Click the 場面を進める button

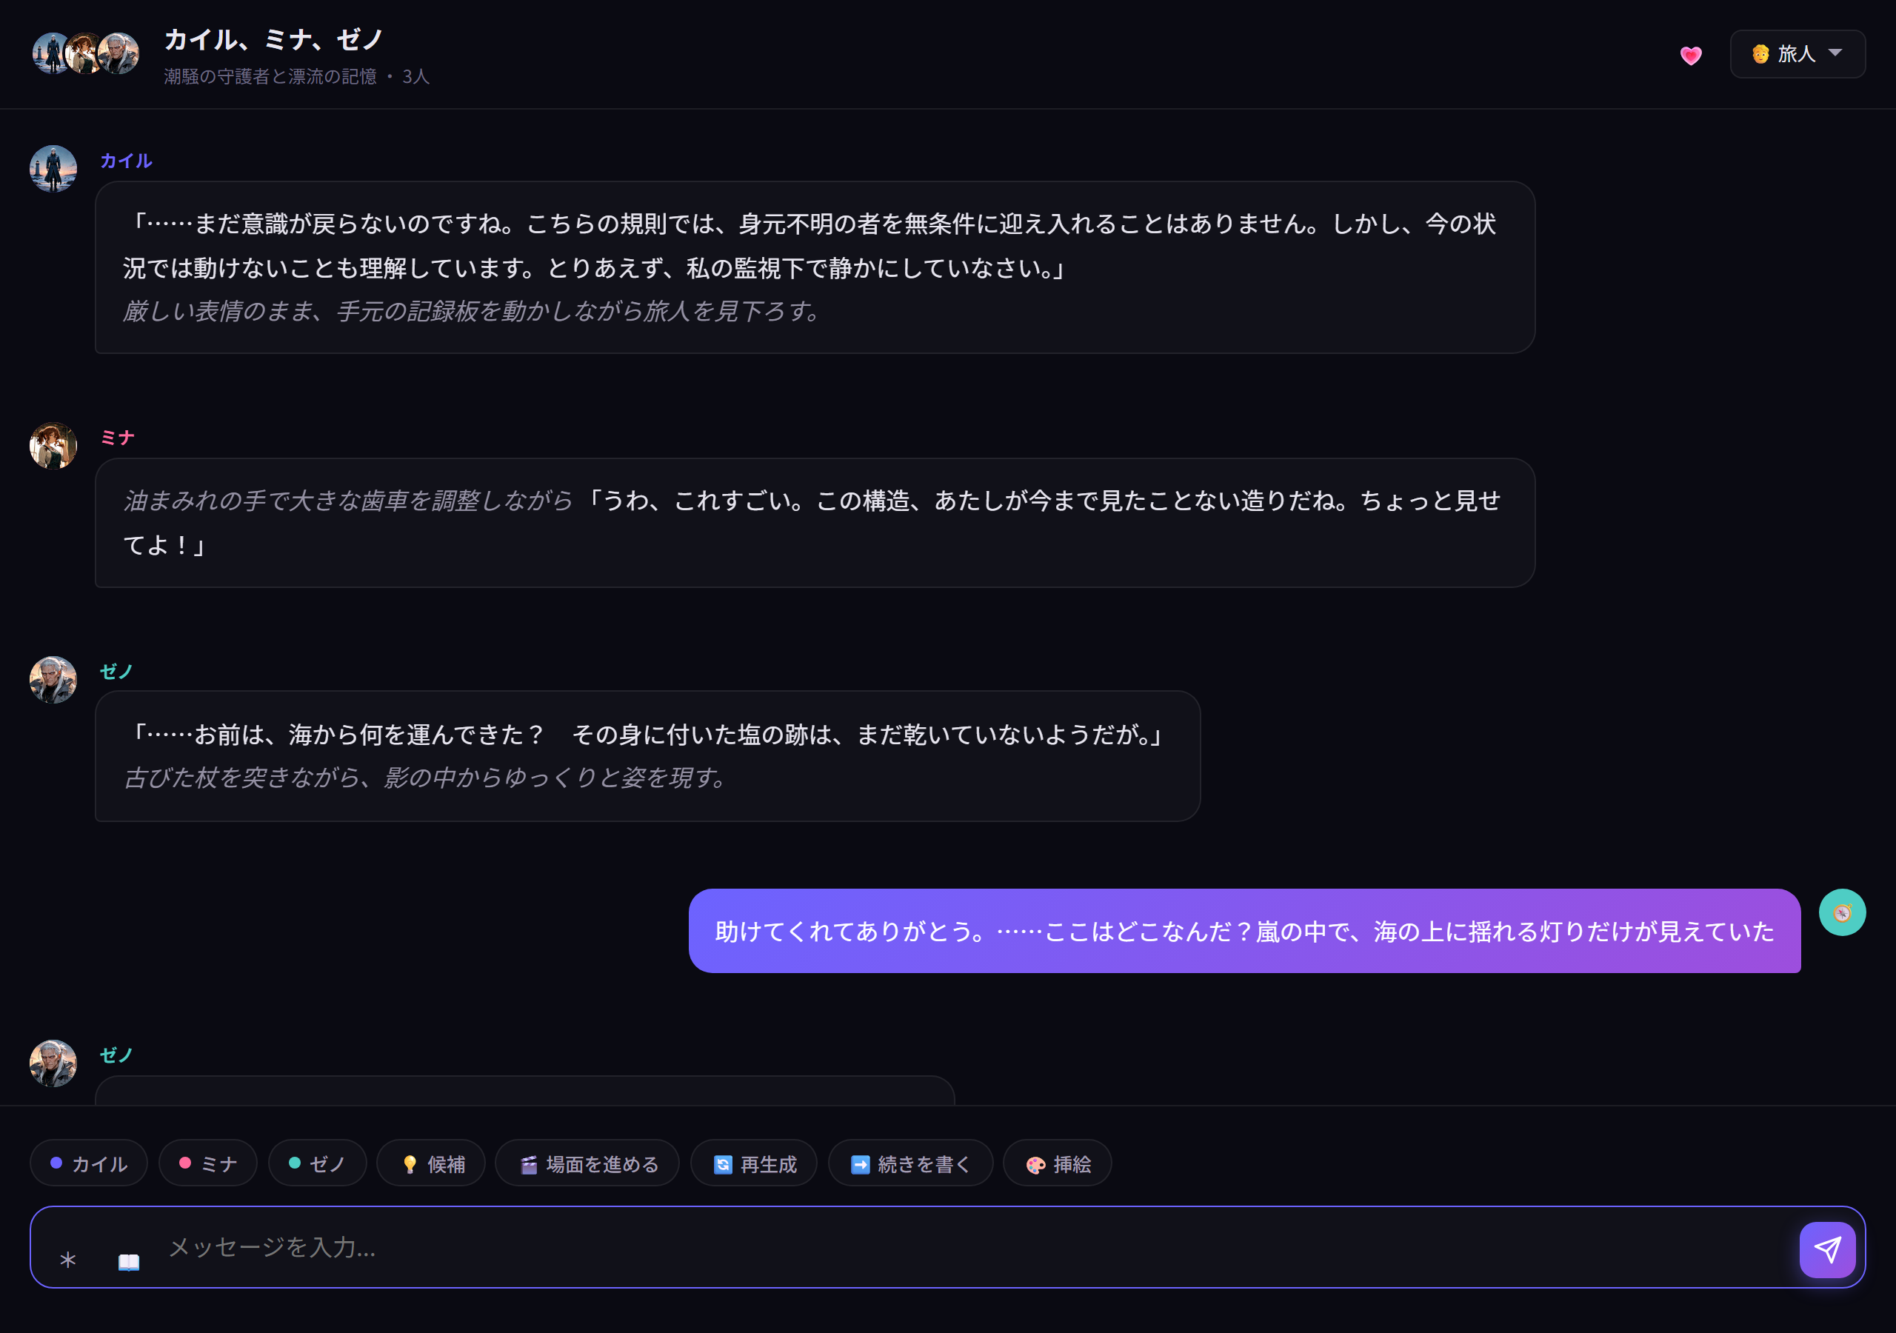tap(587, 1163)
